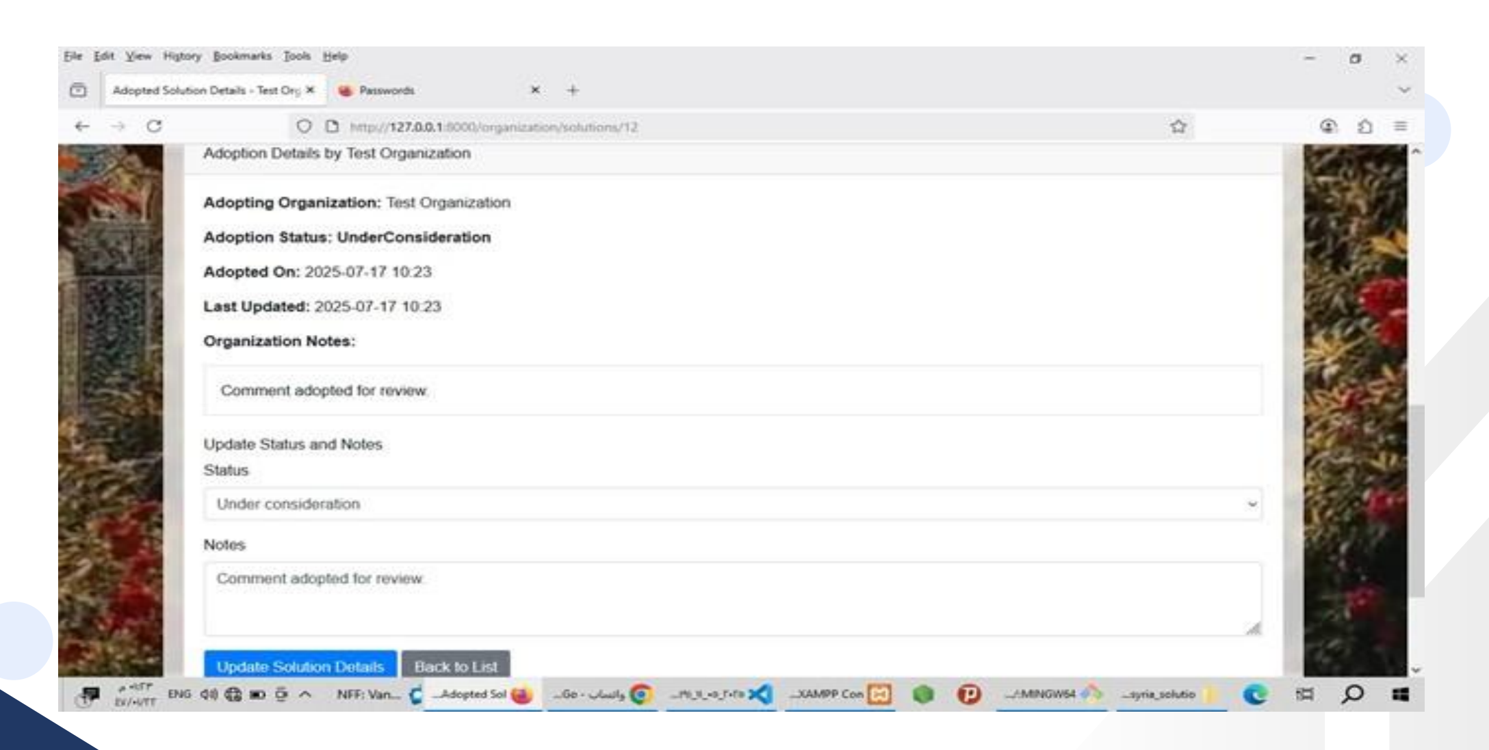1489x750 pixels.
Task: Click inside the Notes text area
Action: (732, 599)
